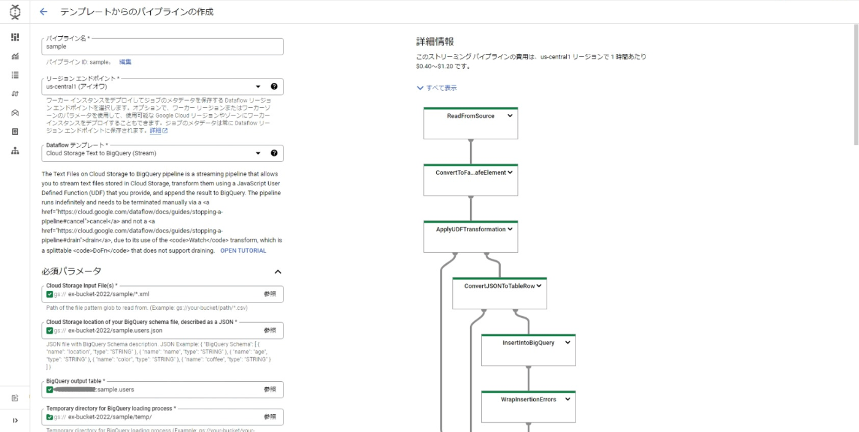Viewport: 859px width, 432px height.
Task: Click 編集 next to the pipeline ID
Action: 125,62
